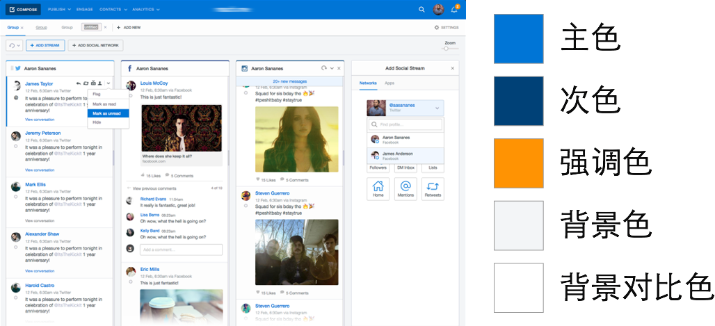Switch to the Apps tab

coord(389,83)
